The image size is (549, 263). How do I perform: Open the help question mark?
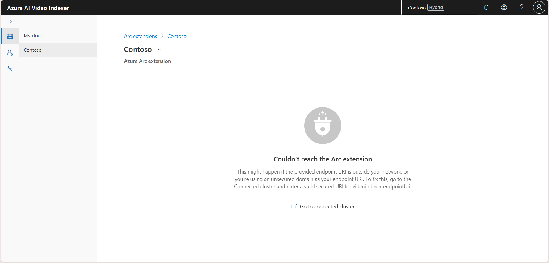pos(522,8)
